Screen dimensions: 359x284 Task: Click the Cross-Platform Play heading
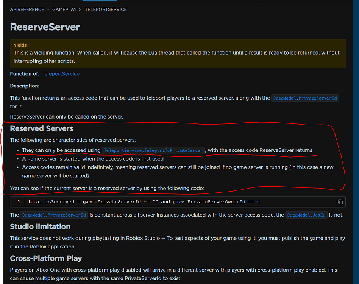coord(46,258)
